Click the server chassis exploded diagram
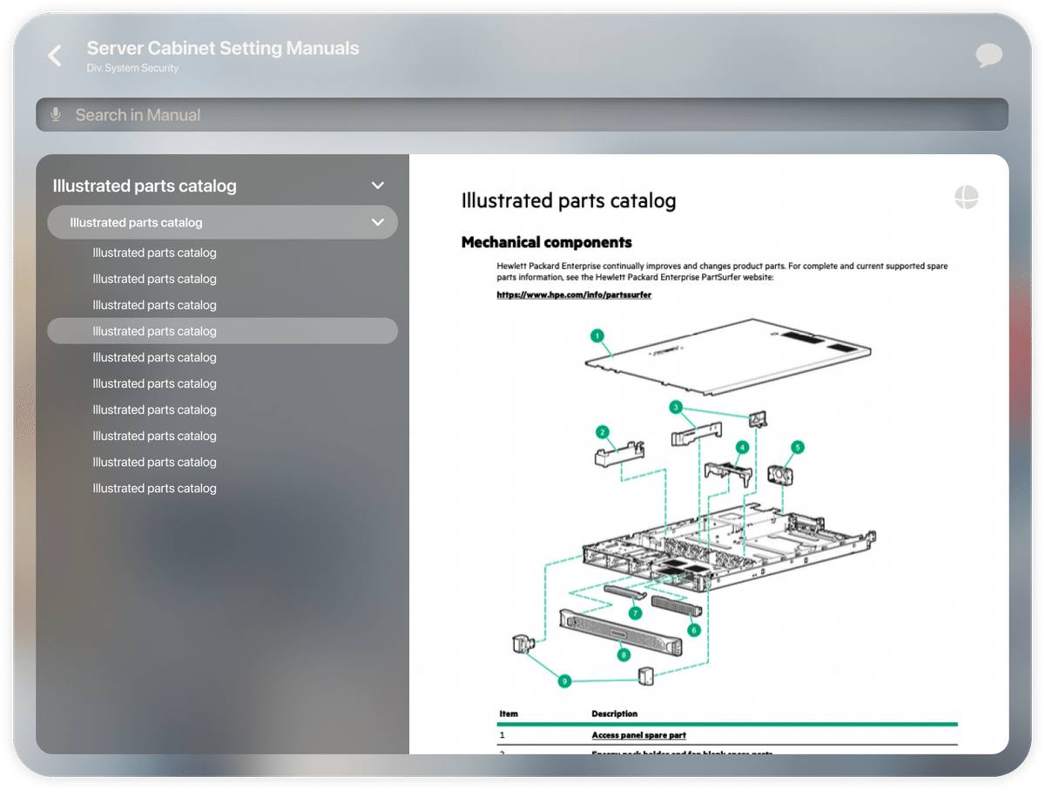The image size is (1045, 791). (x=693, y=504)
